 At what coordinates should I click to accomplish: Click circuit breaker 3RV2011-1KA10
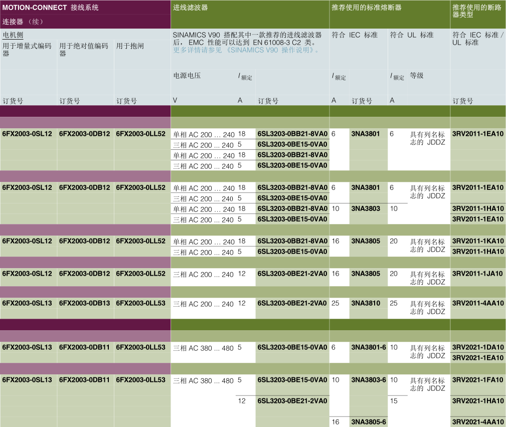[478, 241]
